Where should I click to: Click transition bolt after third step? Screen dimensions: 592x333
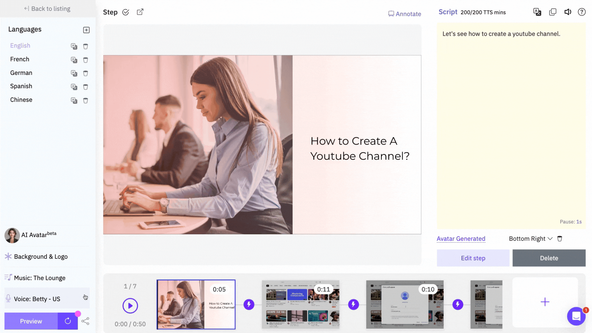coord(458,304)
